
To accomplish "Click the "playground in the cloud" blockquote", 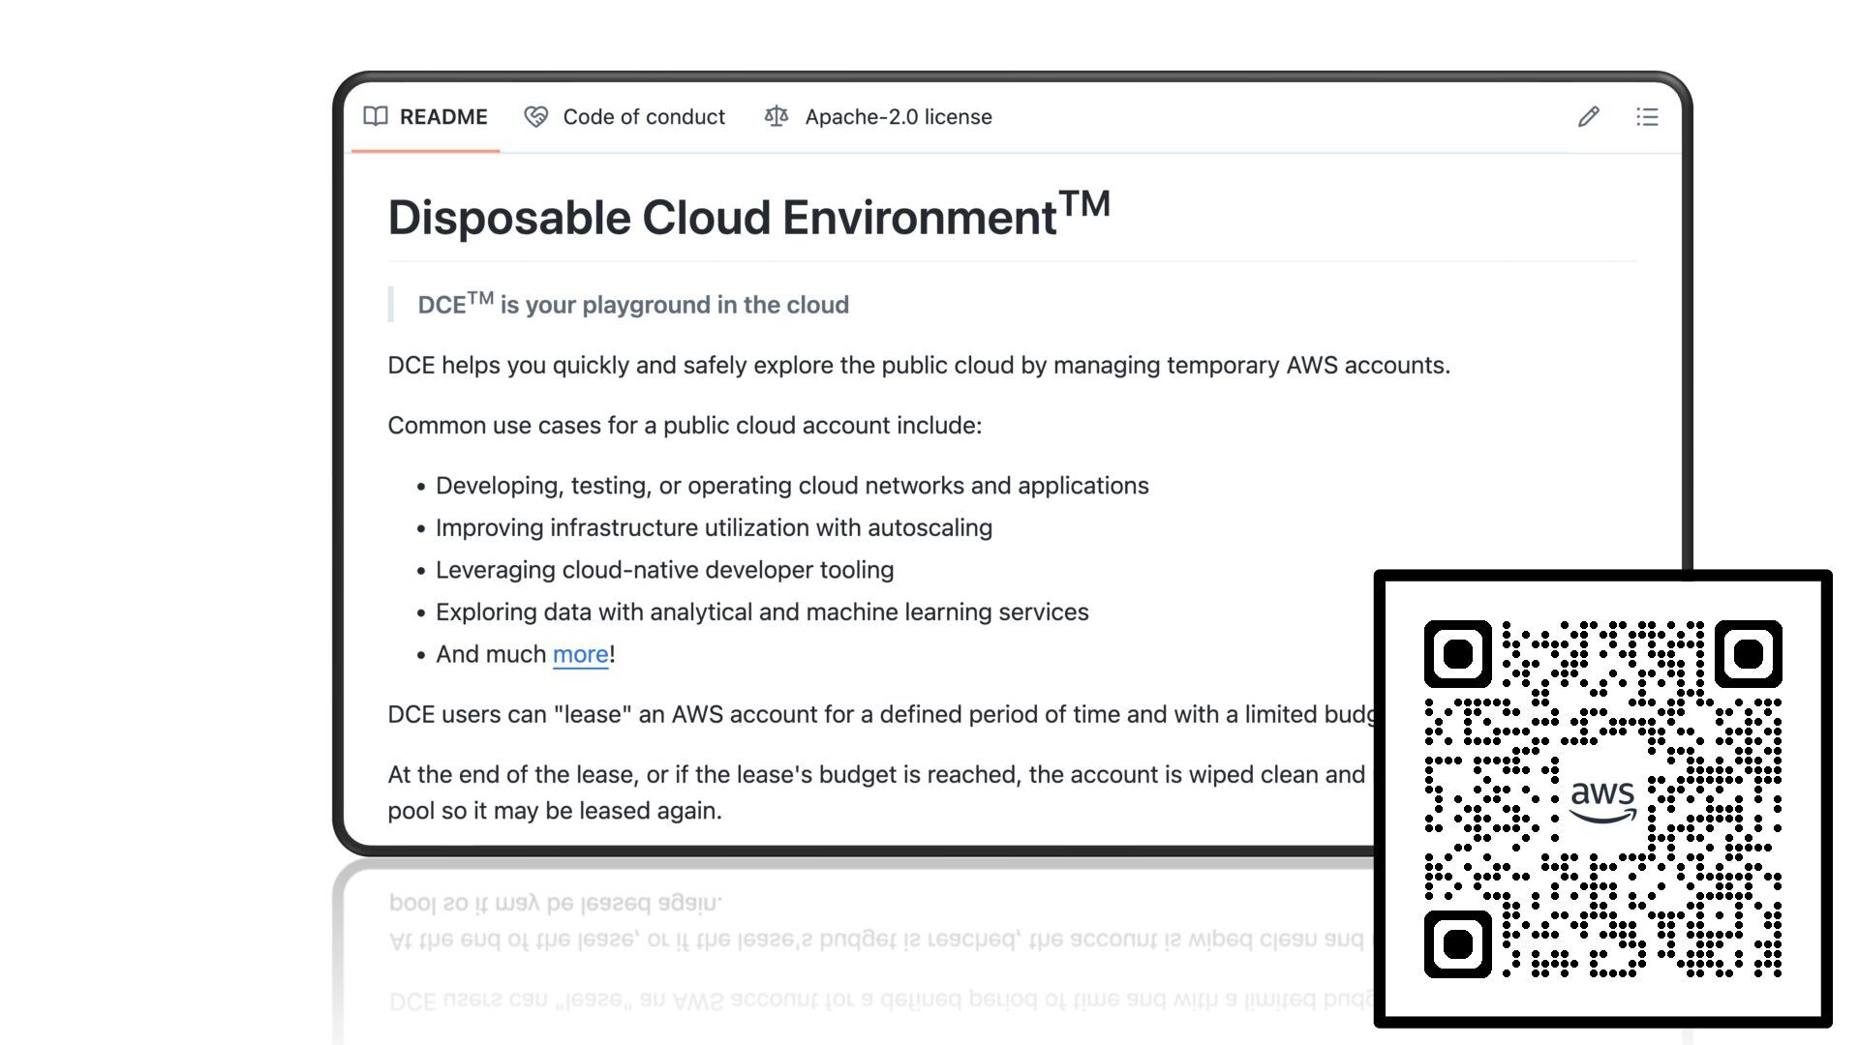I will click(633, 305).
